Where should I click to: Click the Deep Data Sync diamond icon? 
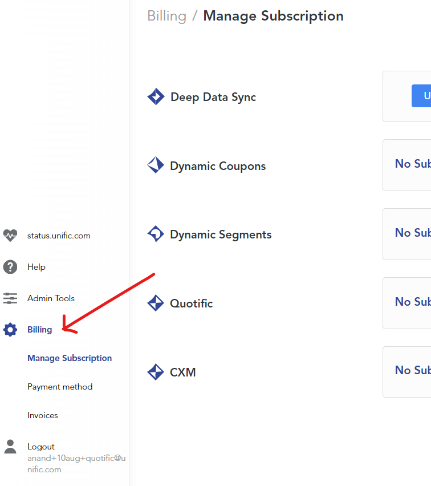pos(156,96)
